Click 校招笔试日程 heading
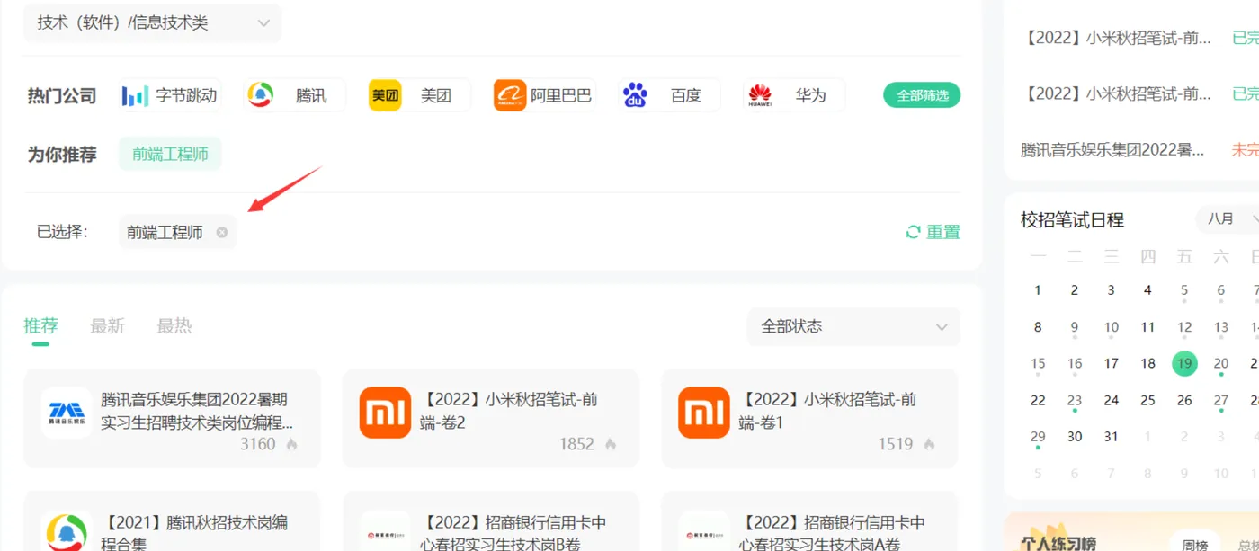Screen dimensions: 1259x551 coord(1072,220)
